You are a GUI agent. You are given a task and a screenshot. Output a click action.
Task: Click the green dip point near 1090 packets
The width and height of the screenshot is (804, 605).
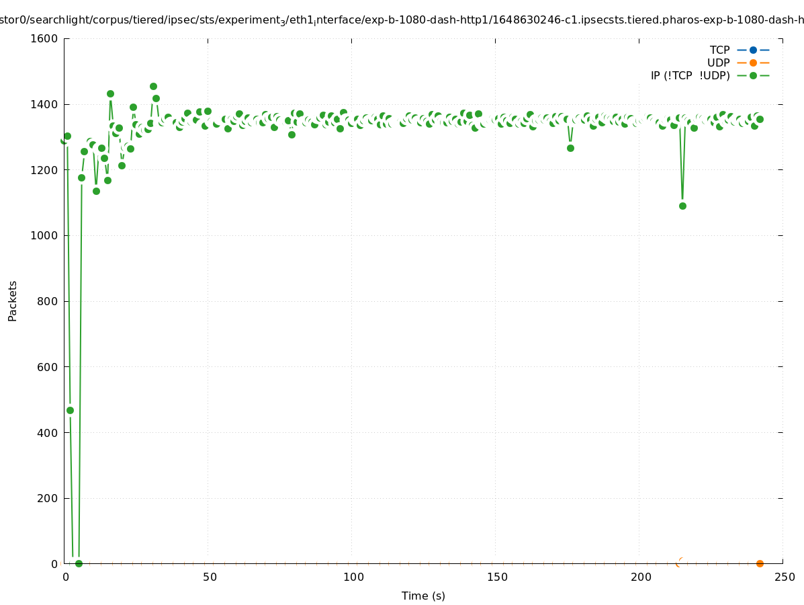coord(682,206)
